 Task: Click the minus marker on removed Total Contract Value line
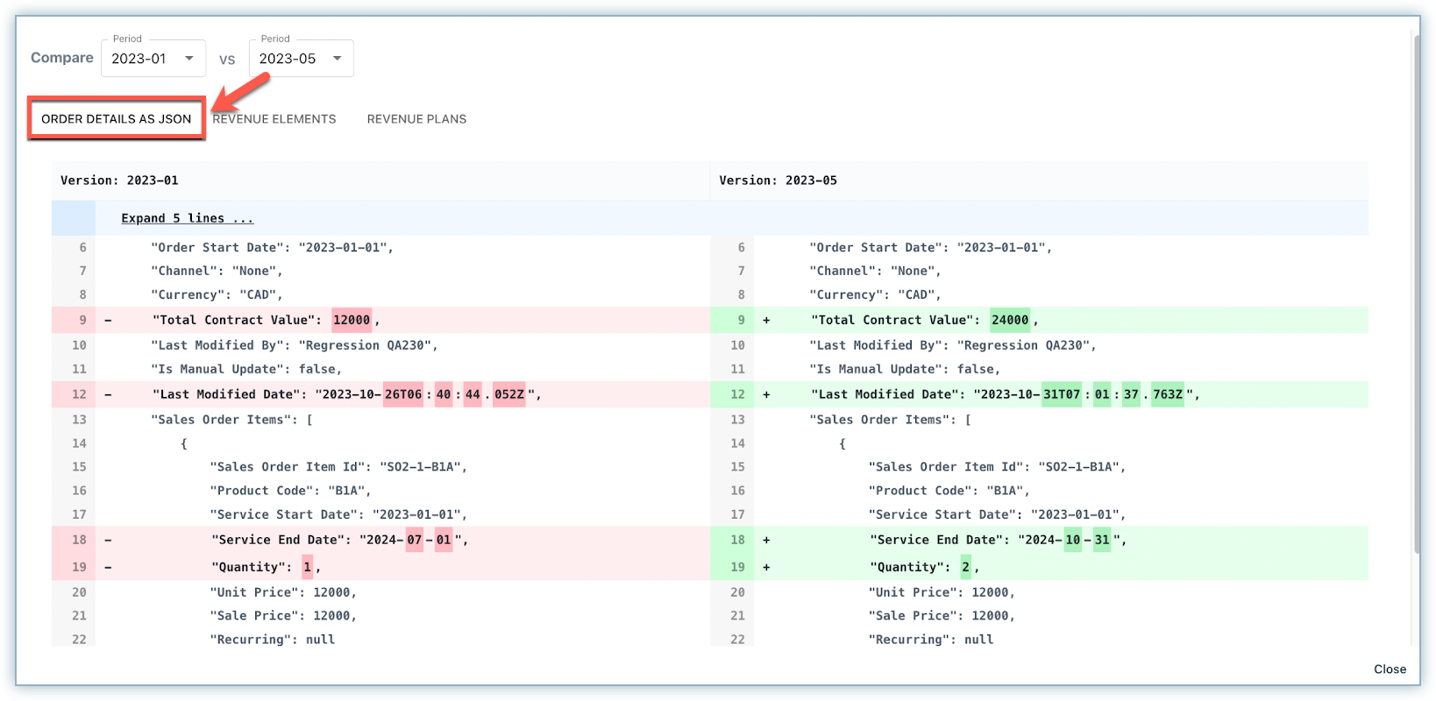click(x=108, y=321)
